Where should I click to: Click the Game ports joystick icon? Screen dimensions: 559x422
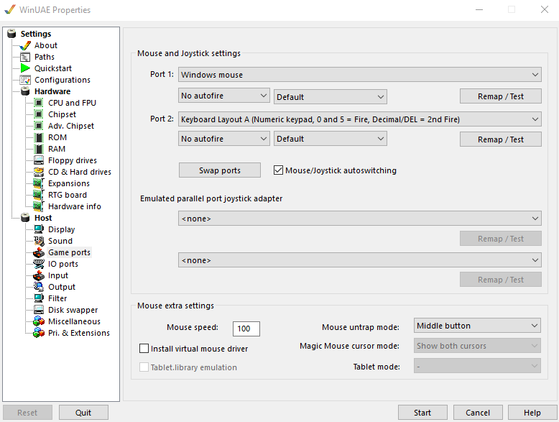tap(39, 252)
